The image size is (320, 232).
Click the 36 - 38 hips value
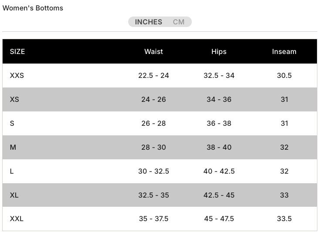click(219, 123)
